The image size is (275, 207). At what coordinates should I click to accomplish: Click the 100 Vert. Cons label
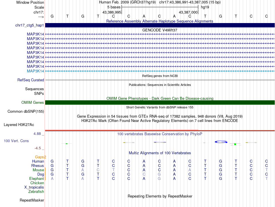tap(16, 141)
